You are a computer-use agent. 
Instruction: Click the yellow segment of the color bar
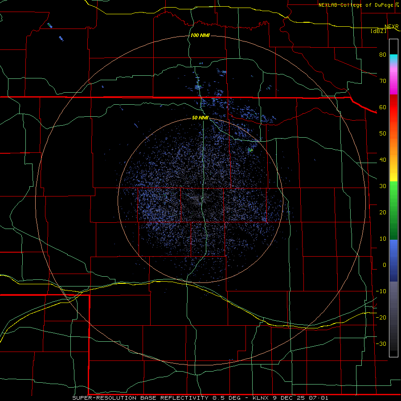(x=393, y=174)
